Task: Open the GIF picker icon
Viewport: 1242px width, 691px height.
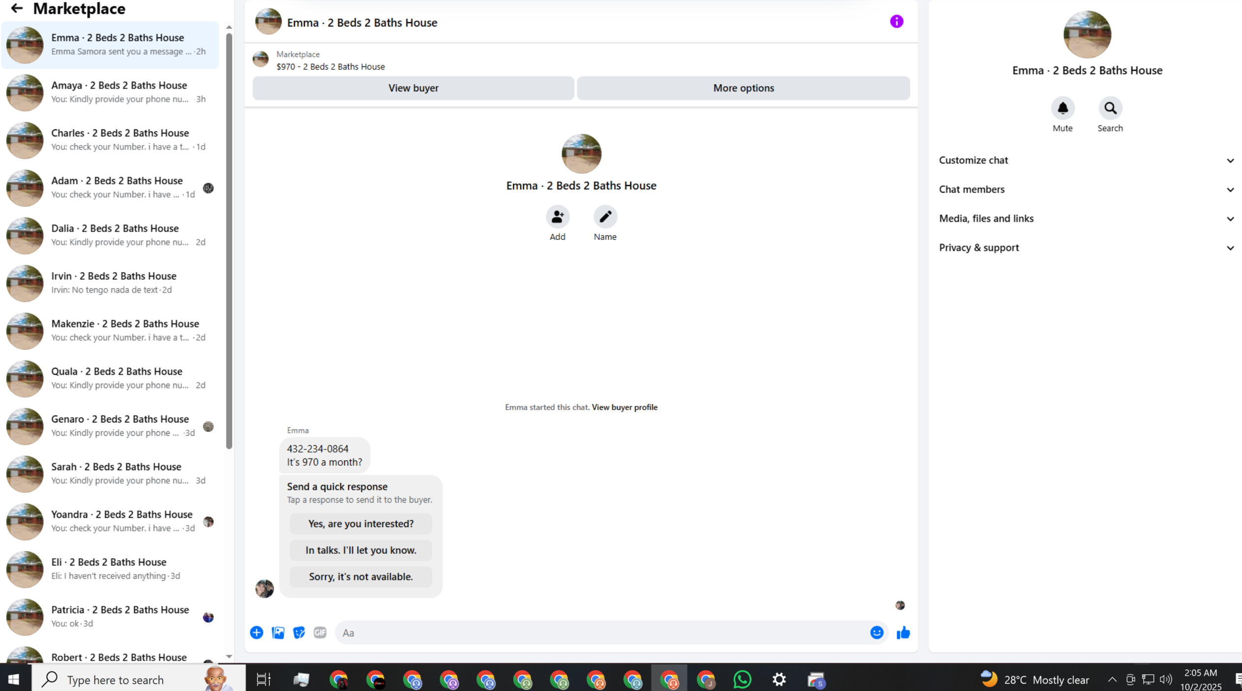Action: (x=320, y=632)
